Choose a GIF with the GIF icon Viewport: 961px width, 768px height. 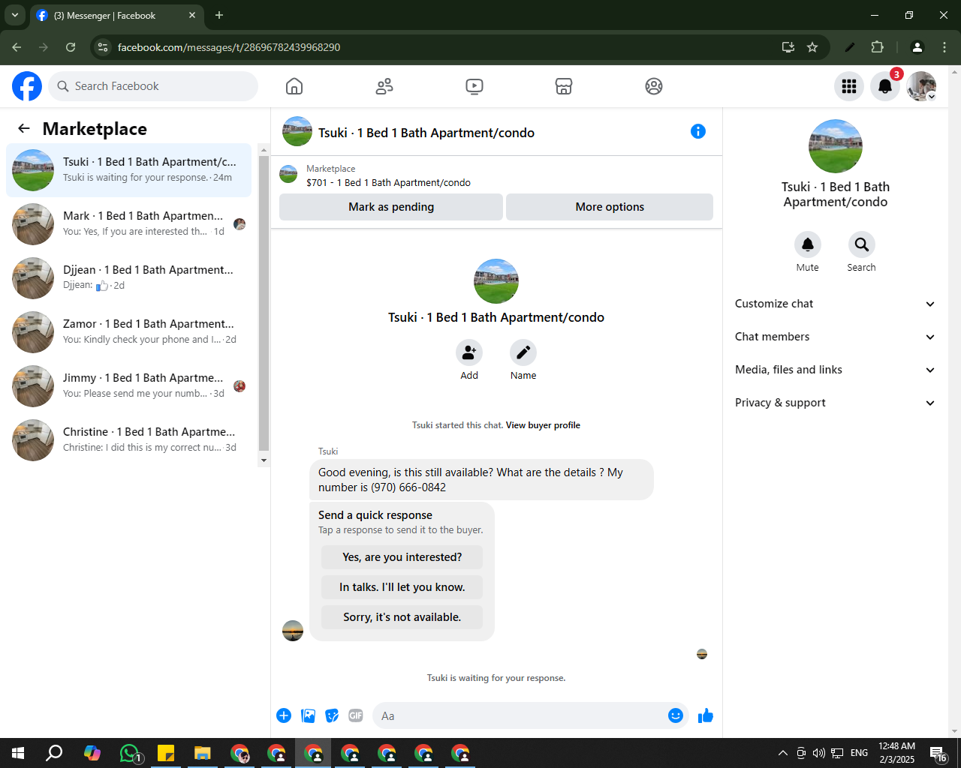pos(356,715)
